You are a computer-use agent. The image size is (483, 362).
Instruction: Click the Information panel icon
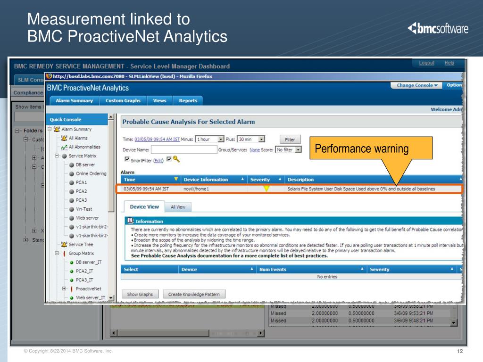[131, 221]
